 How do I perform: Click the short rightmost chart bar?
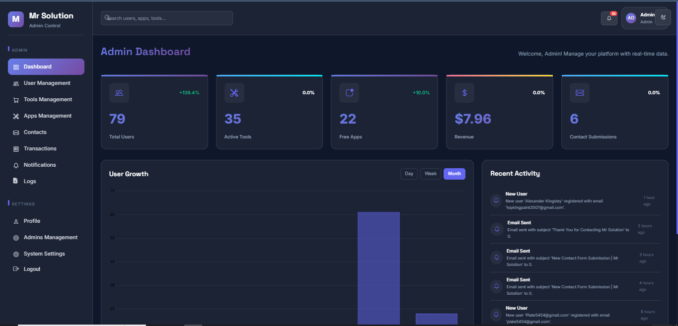tap(437, 319)
